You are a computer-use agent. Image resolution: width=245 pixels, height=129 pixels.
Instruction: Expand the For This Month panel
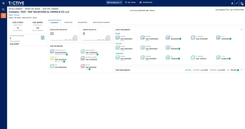(242, 70)
